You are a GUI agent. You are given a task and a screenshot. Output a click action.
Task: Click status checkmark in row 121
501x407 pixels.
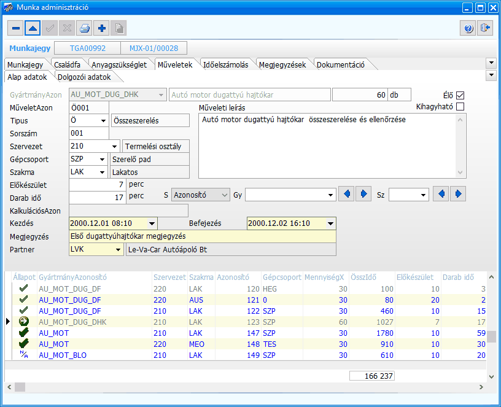point(24,300)
